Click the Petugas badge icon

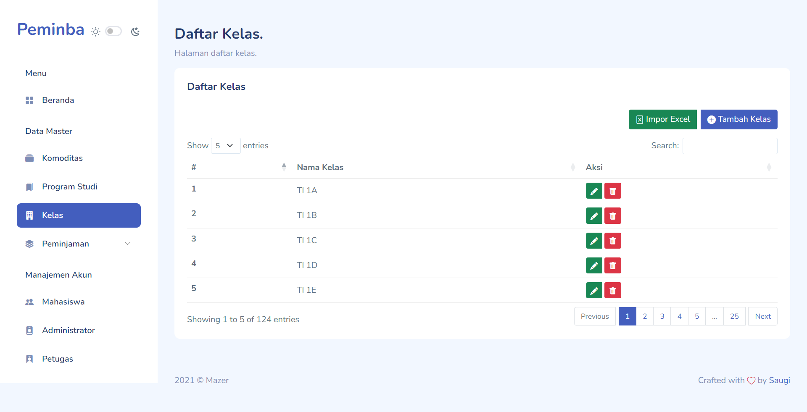[x=29, y=359]
